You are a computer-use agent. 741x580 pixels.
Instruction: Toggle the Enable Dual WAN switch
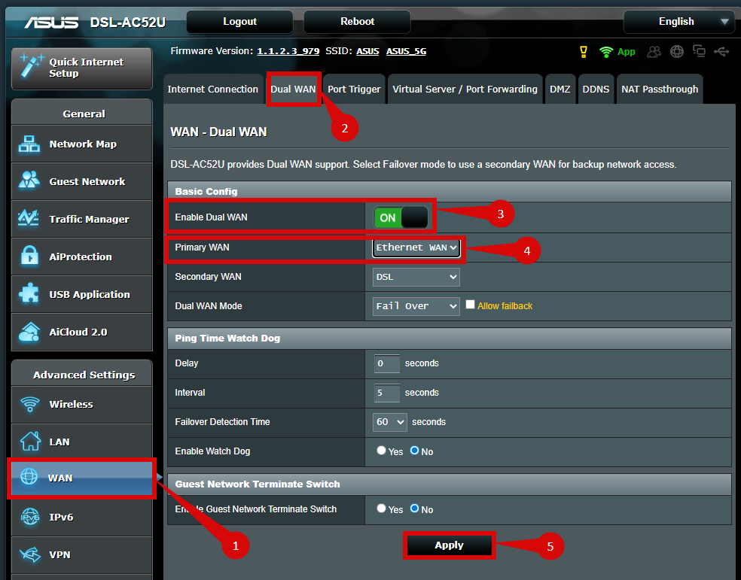[401, 218]
